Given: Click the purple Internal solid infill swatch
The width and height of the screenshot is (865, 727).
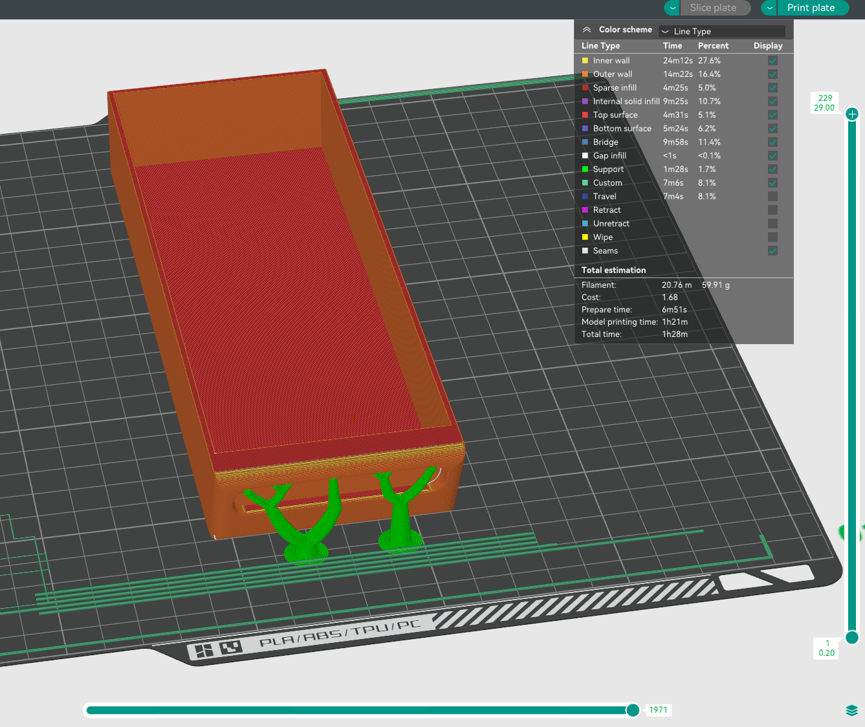Looking at the screenshot, I should [586, 102].
